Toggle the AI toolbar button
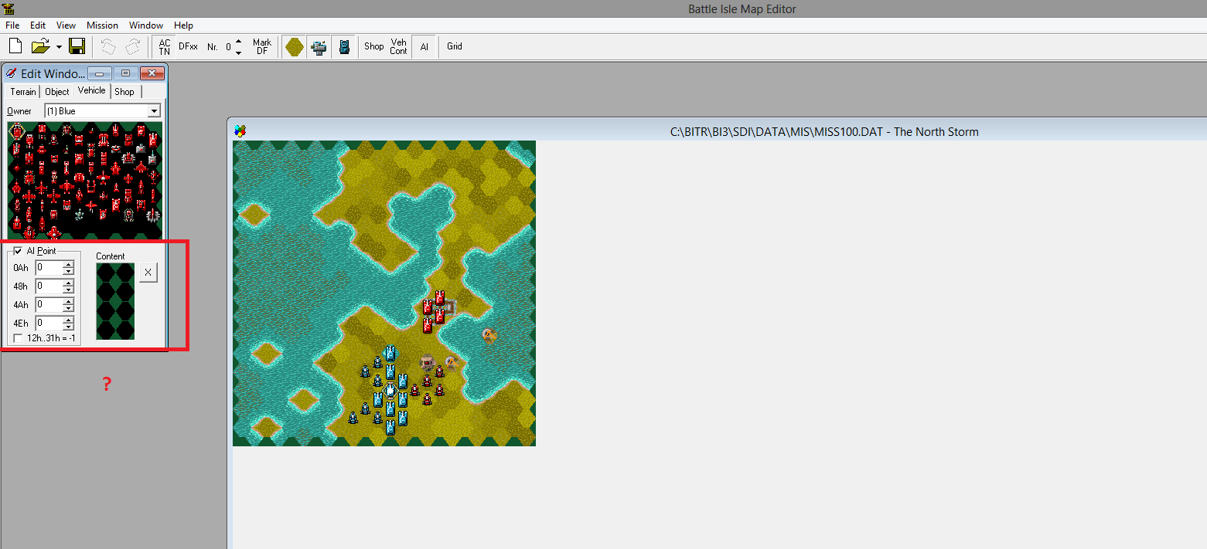This screenshot has width=1207, height=549. (x=424, y=46)
